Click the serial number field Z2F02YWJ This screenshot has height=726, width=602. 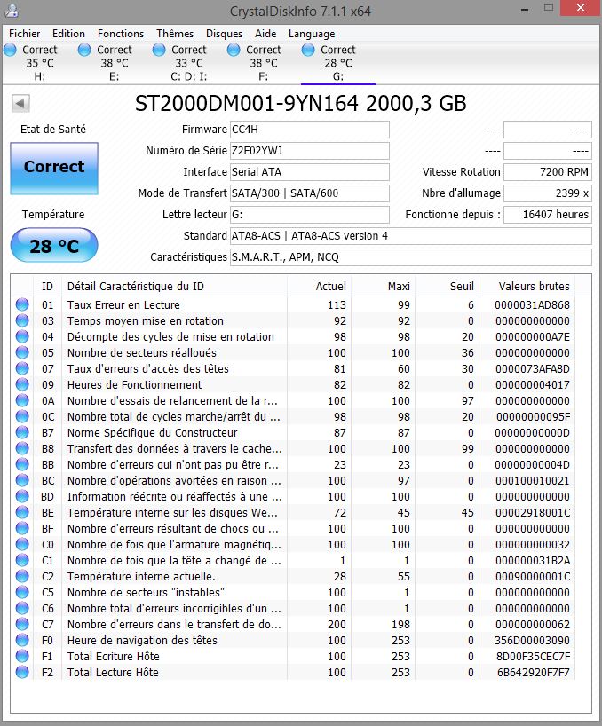pyautogui.click(x=310, y=151)
